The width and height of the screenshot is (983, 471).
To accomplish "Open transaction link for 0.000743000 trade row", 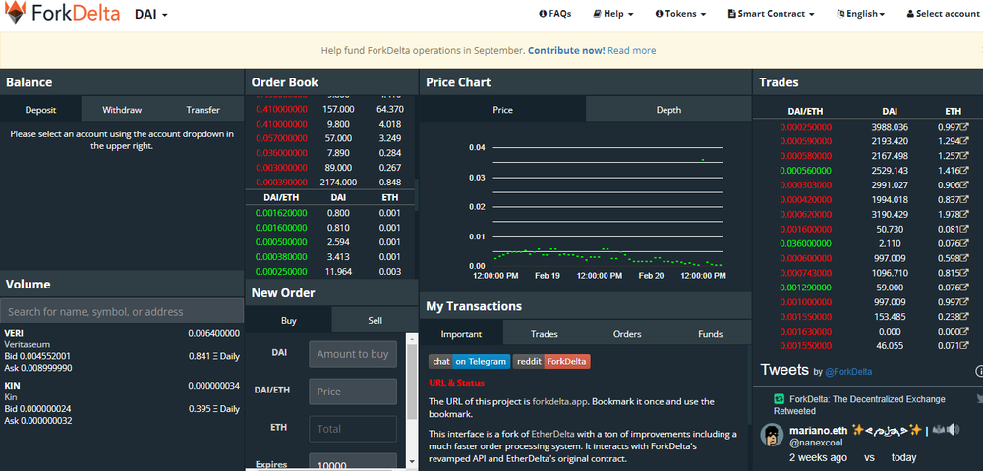I will point(965,273).
